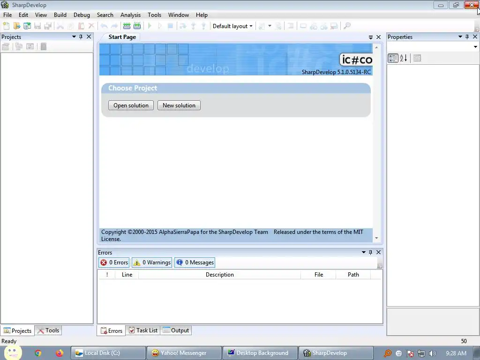Click Categorized view icon in Properties
The image size is (480, 360).
coord(393,58)
